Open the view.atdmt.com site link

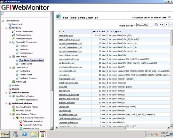coord(66,36)
